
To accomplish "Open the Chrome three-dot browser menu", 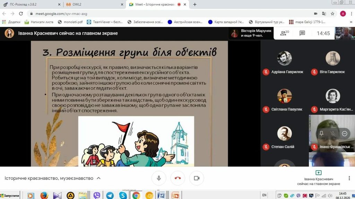I will pyautogui.click(x=351, y=13).
